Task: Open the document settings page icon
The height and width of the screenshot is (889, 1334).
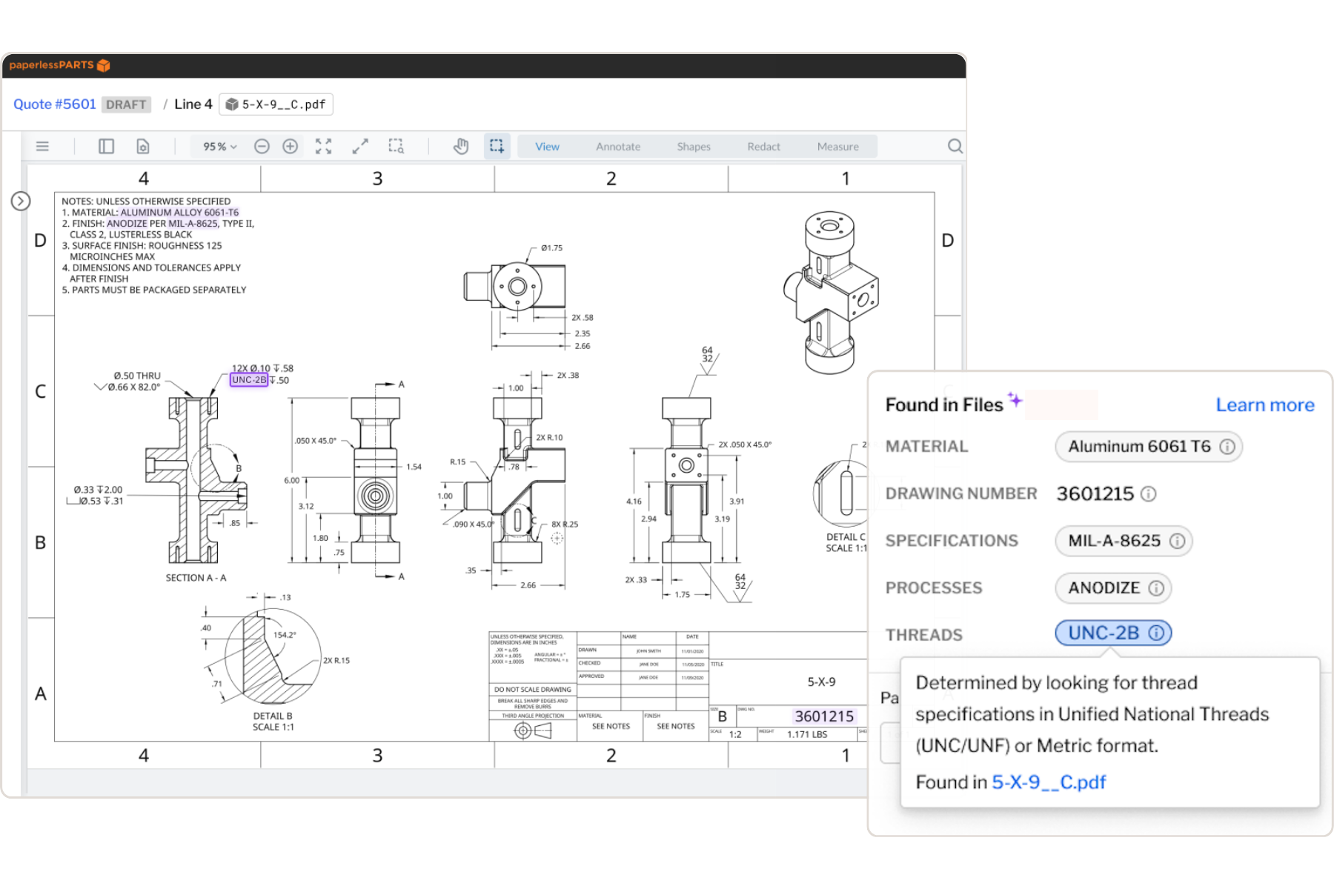Action: [x=143, y=147]
